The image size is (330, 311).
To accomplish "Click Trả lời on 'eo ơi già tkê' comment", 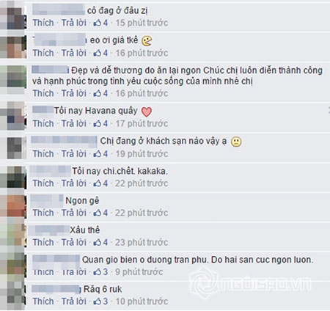I will coord(74,53).
